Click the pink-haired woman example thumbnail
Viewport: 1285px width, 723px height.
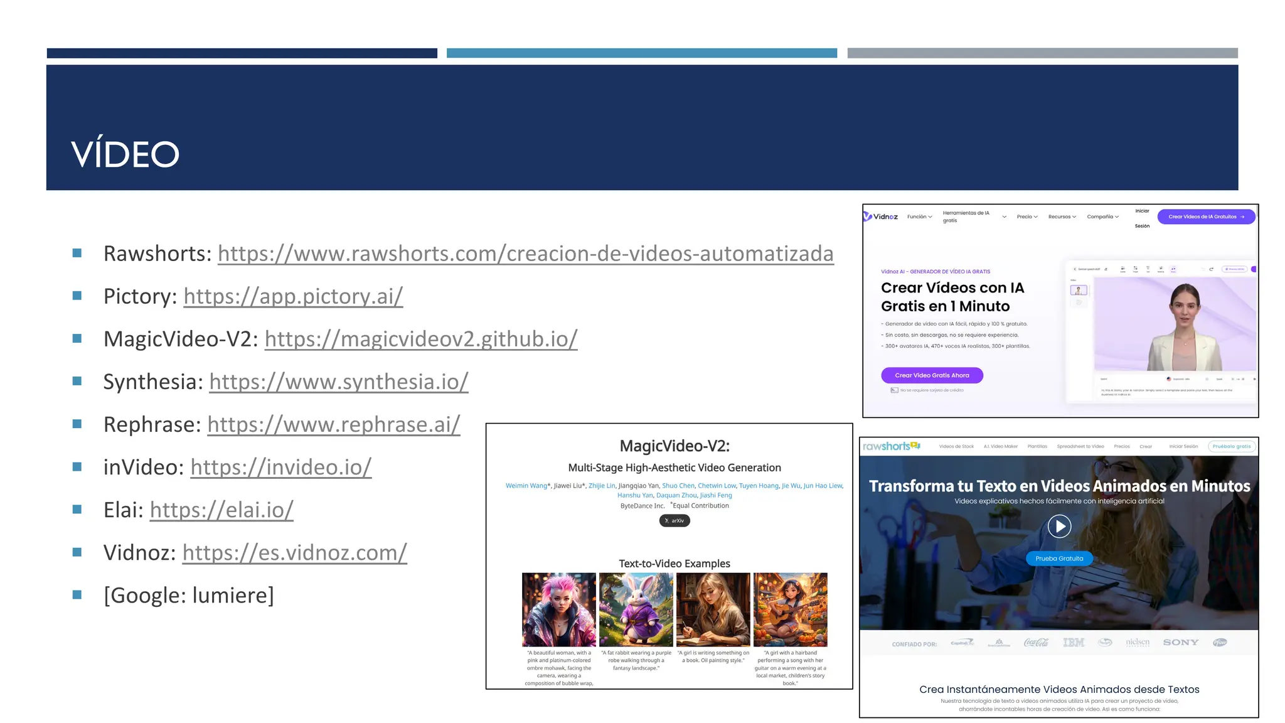[x=559, y=609]
